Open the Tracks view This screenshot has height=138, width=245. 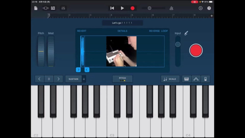(53, 8)
